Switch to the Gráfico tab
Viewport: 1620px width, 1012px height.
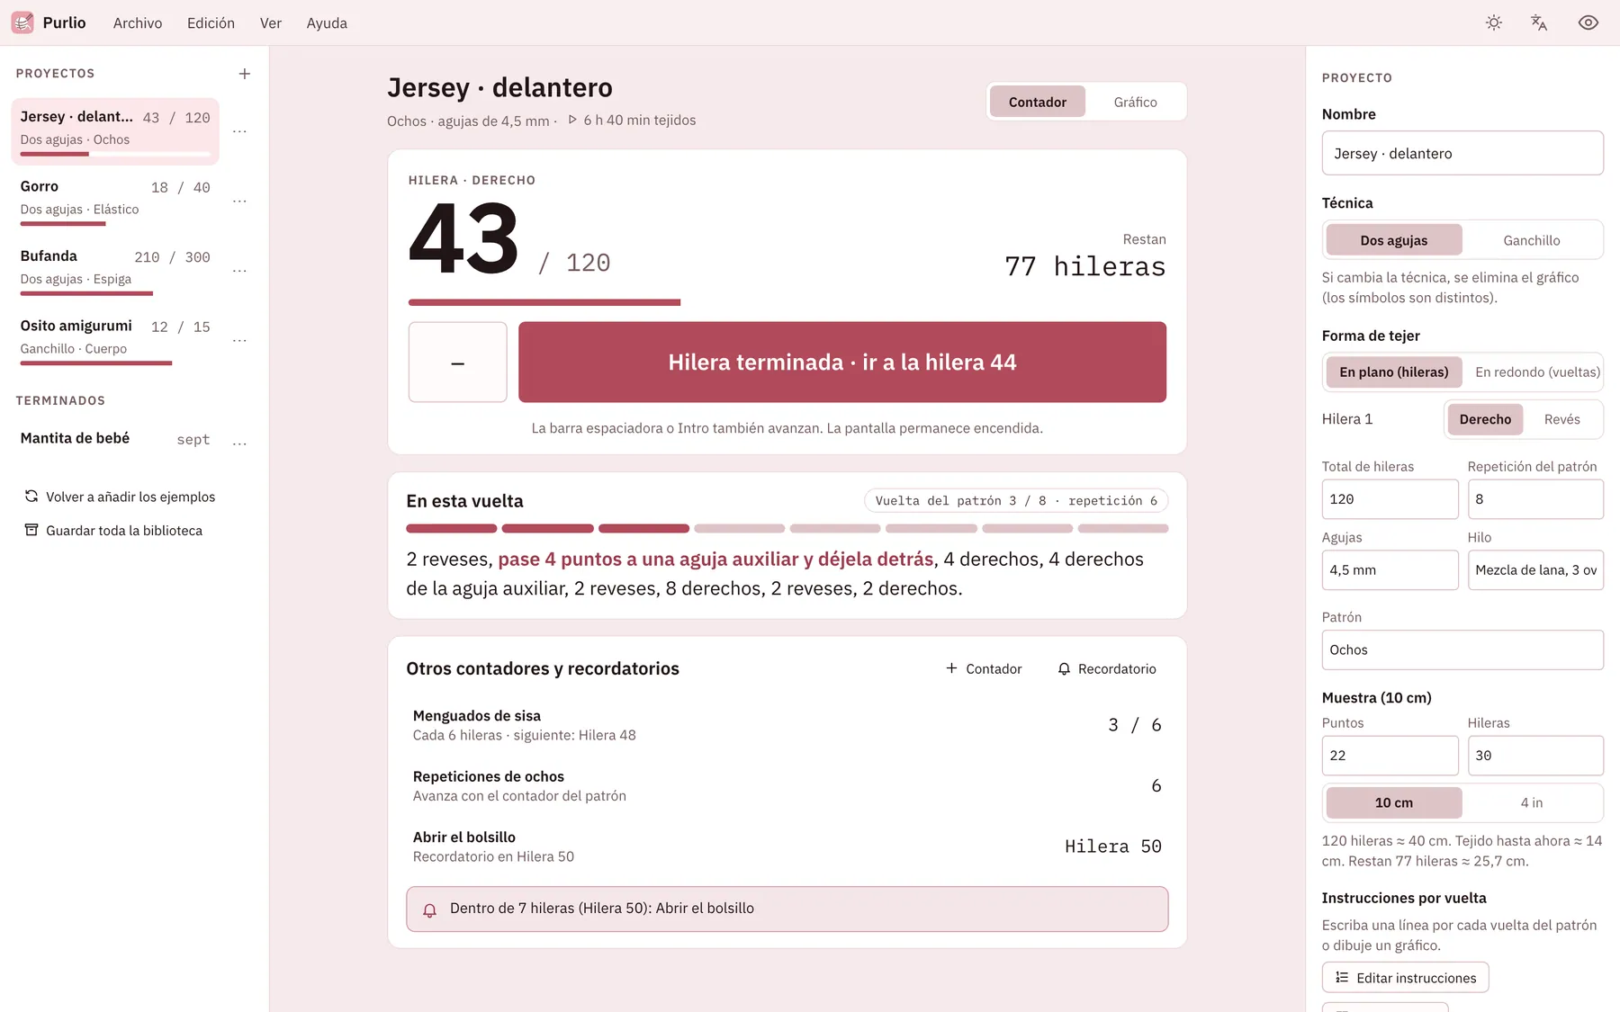point(1136,102)
